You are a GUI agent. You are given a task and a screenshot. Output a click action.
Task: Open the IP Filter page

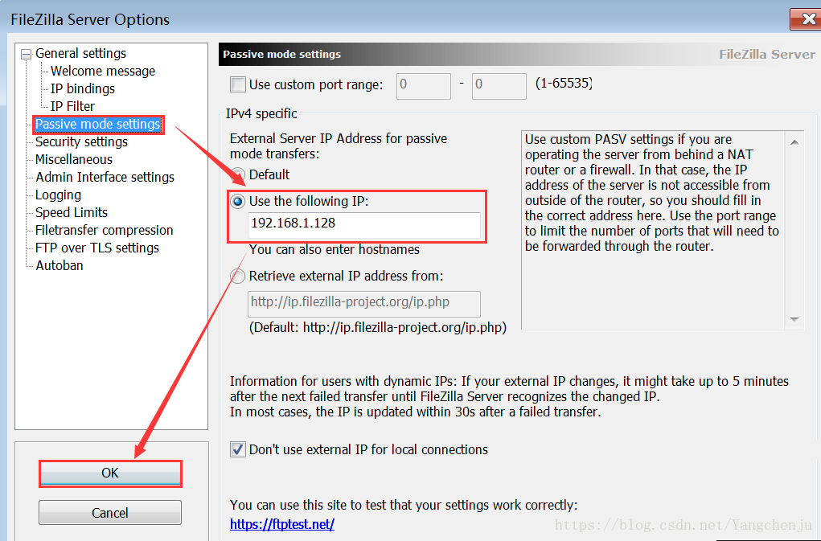(72, 106)
